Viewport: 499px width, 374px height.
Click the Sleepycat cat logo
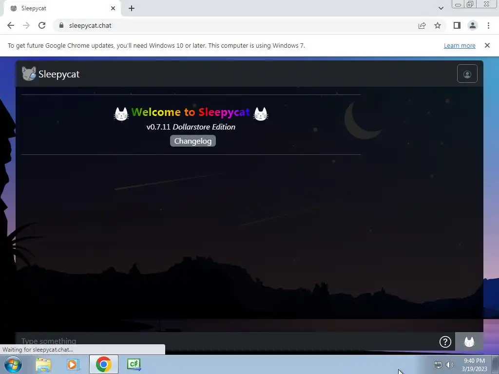(x=29, y=74)
